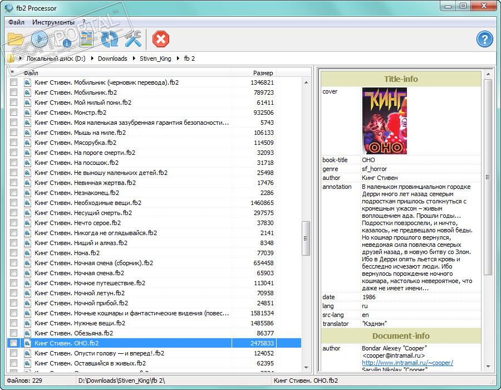501x390 pixels.
Task: Select the row Кинг Стивен. Ночной прибой.fb2
Action: point(154,303)
